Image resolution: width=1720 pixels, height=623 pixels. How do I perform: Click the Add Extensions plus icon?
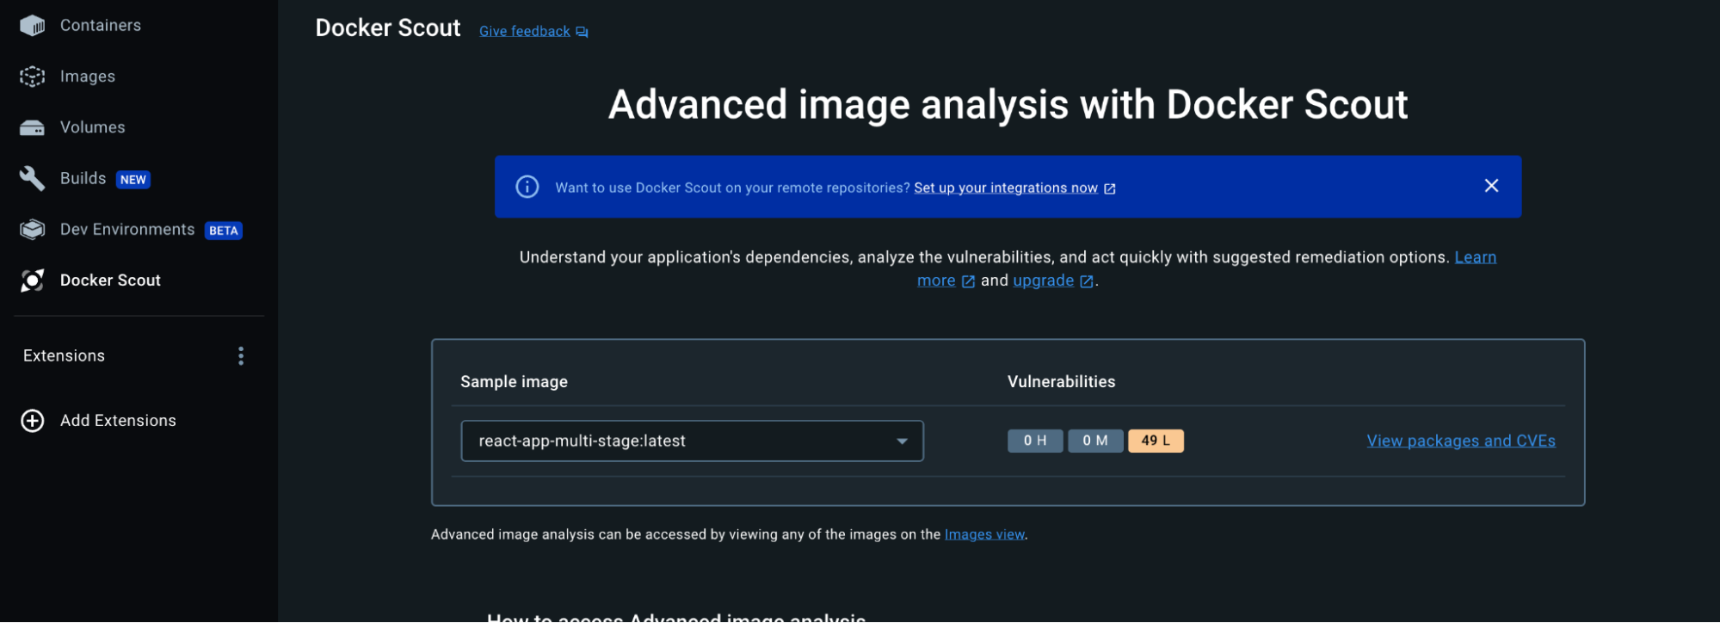point(33,421)
